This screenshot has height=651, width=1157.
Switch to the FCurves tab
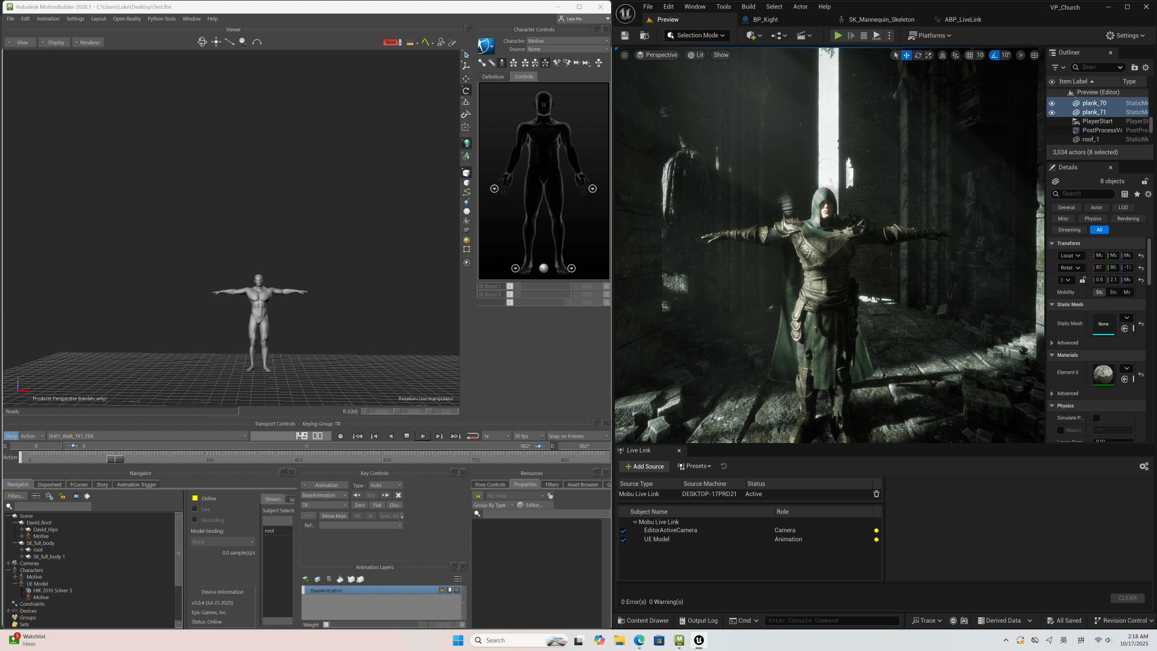pos(79,485)
